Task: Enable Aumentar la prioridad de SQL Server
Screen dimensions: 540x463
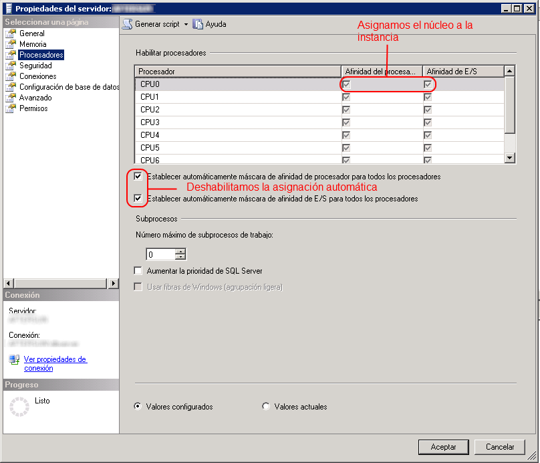Action: tap(138, 271)
